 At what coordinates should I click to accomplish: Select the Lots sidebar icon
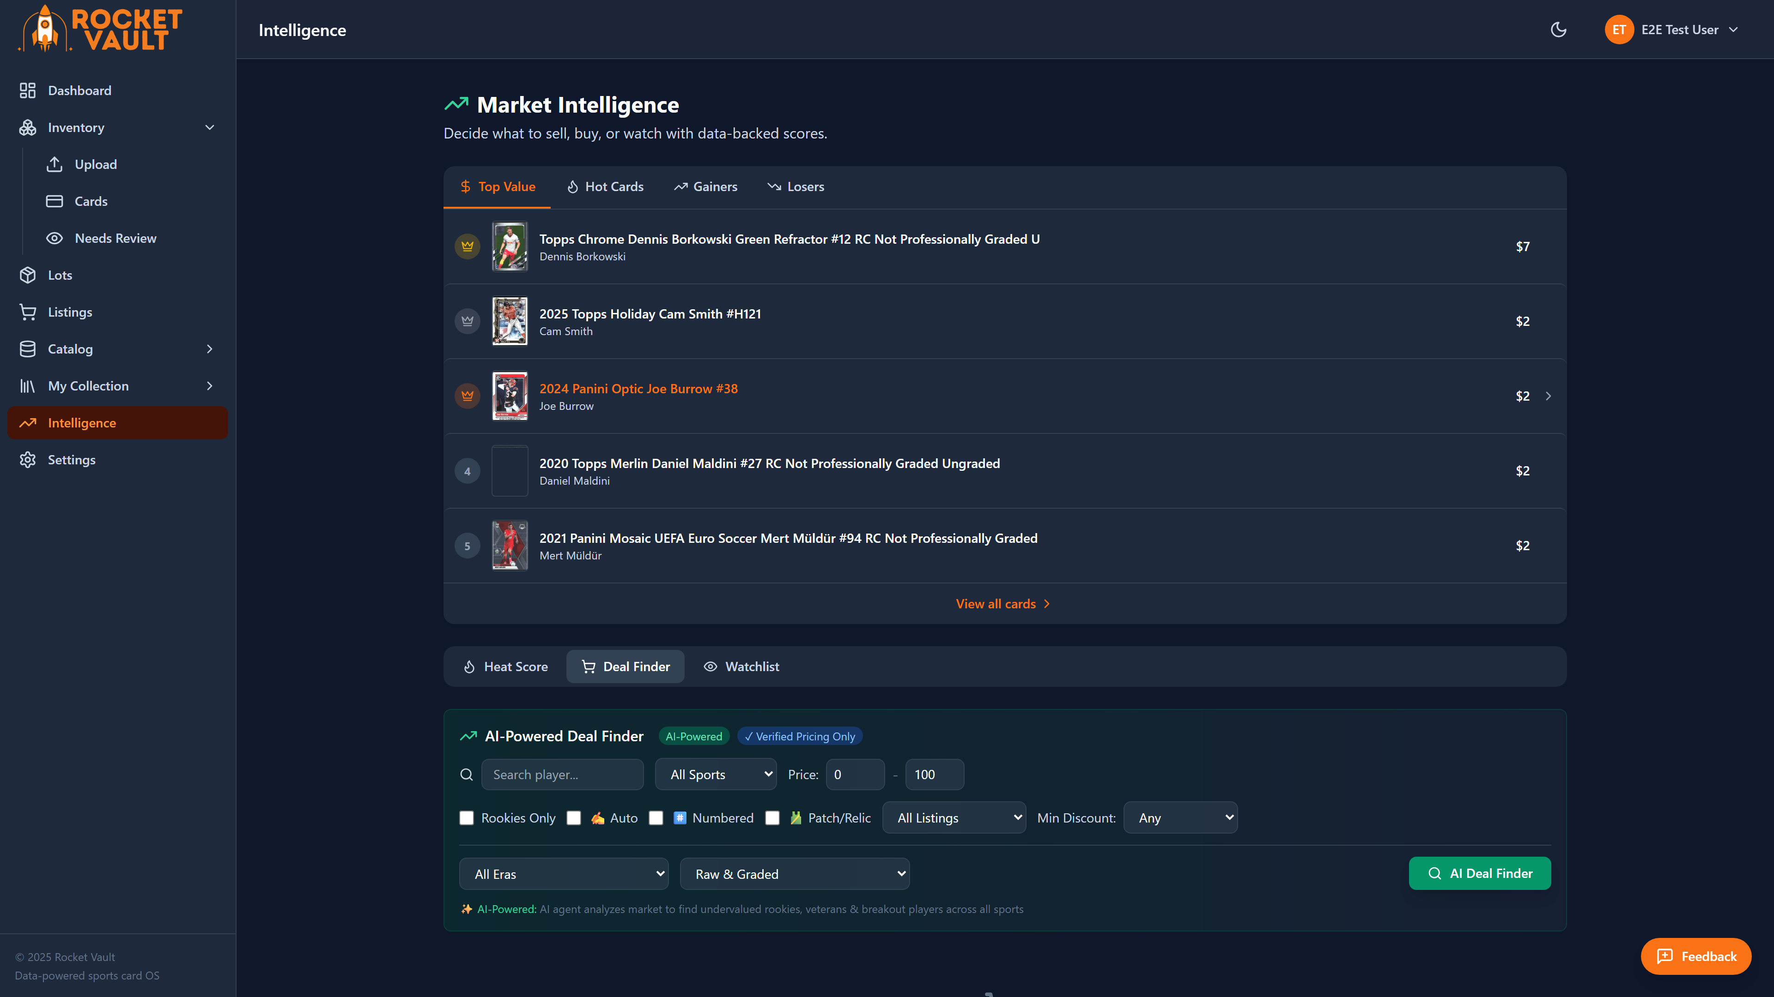pyautogui.click(x=28, y=275)
